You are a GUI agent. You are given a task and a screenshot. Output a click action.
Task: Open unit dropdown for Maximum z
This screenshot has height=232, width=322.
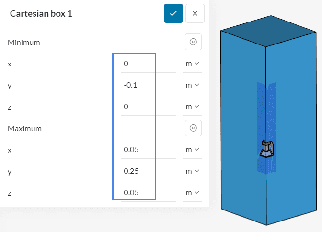click(x=192, y=193)
